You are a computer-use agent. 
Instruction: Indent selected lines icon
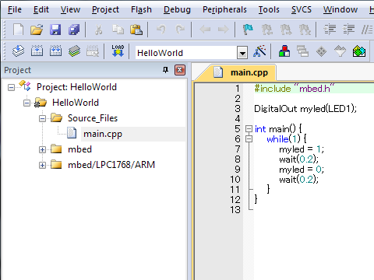tap(330, 30)
